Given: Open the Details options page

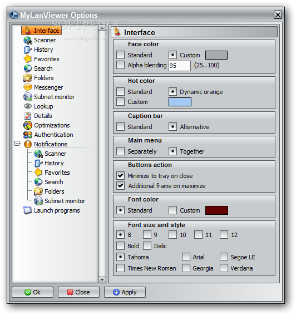Looking at the screenshot, I should point(43,116).
